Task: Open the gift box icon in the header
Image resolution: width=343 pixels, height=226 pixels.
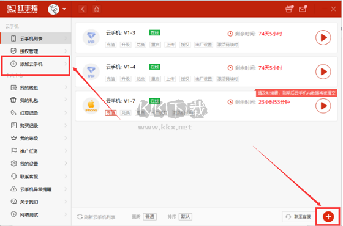Action: click(289, 9)
